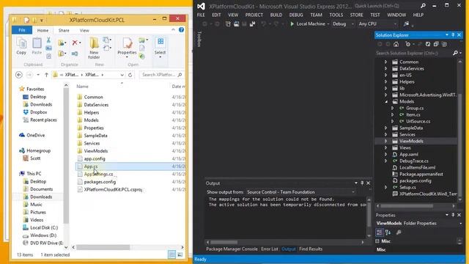This screenshot has height=264, width=469.
Task: Switch to the View ribbon tab in Explorer
Action: (84, 30)
